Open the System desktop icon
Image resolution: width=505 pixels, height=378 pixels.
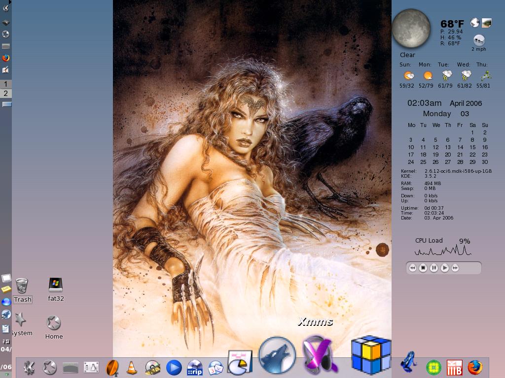click(21, 324)
